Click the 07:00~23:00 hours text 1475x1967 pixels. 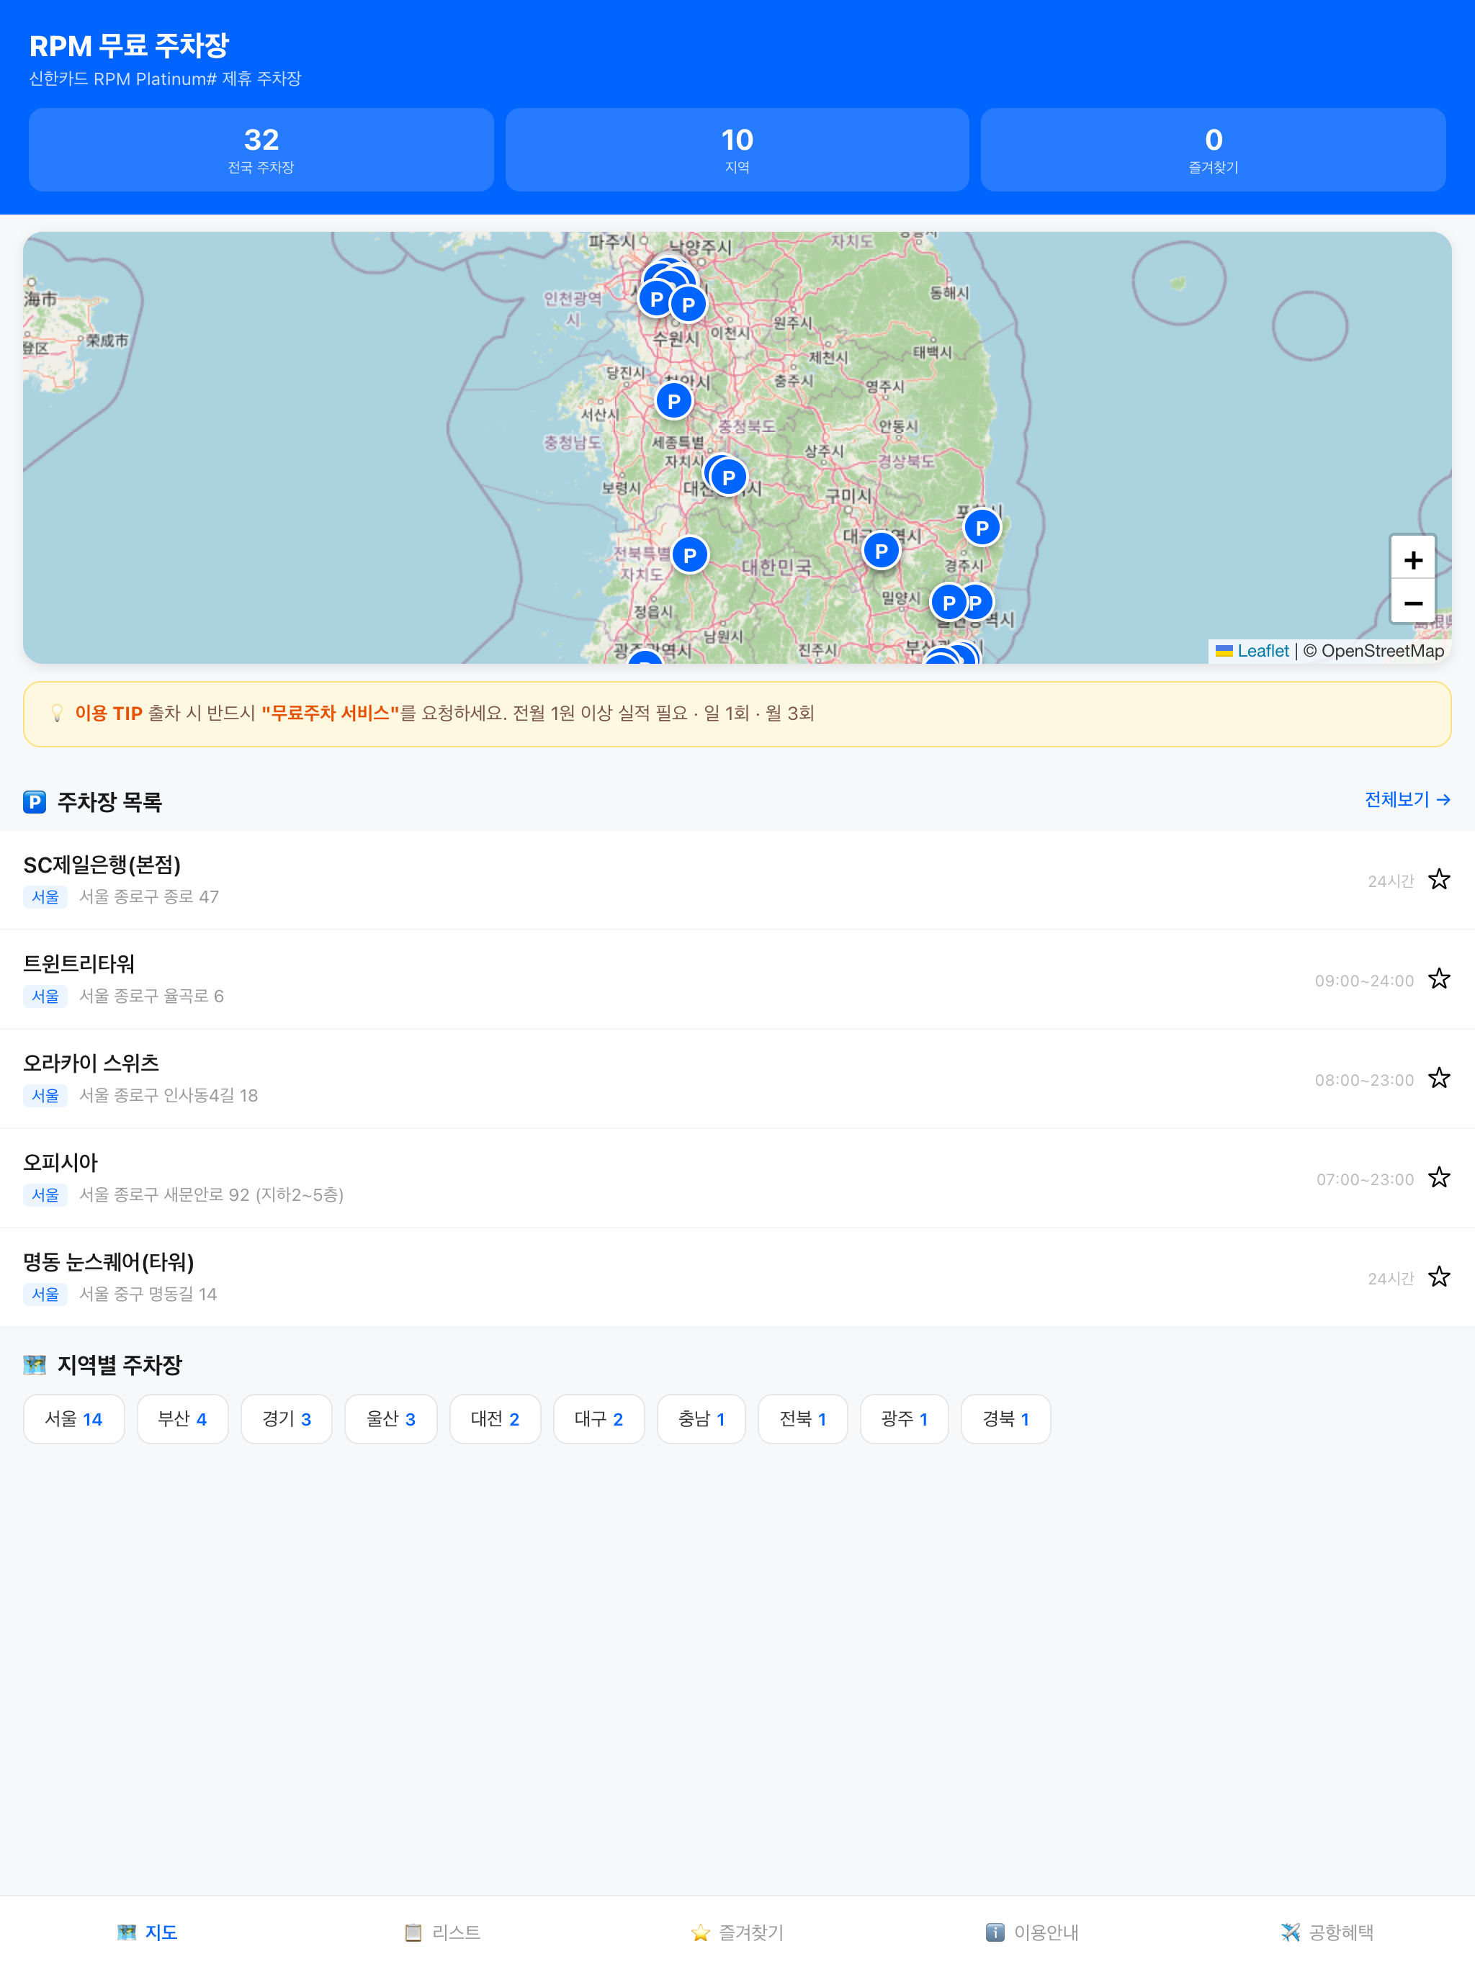(1365, 1179)
